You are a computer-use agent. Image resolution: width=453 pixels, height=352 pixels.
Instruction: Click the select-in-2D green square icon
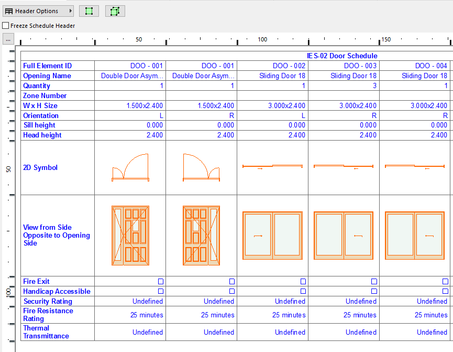89,11
